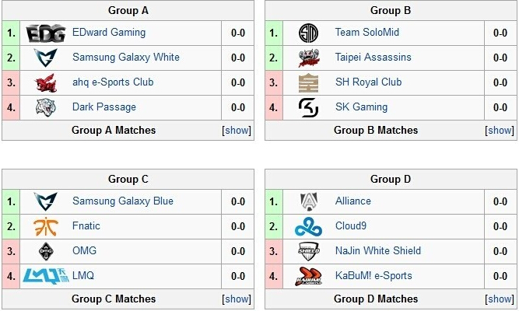Screen dimensions: 519x311
Task: Open the Samsung Galaxy White link
Action: click(x=126, y=58)
